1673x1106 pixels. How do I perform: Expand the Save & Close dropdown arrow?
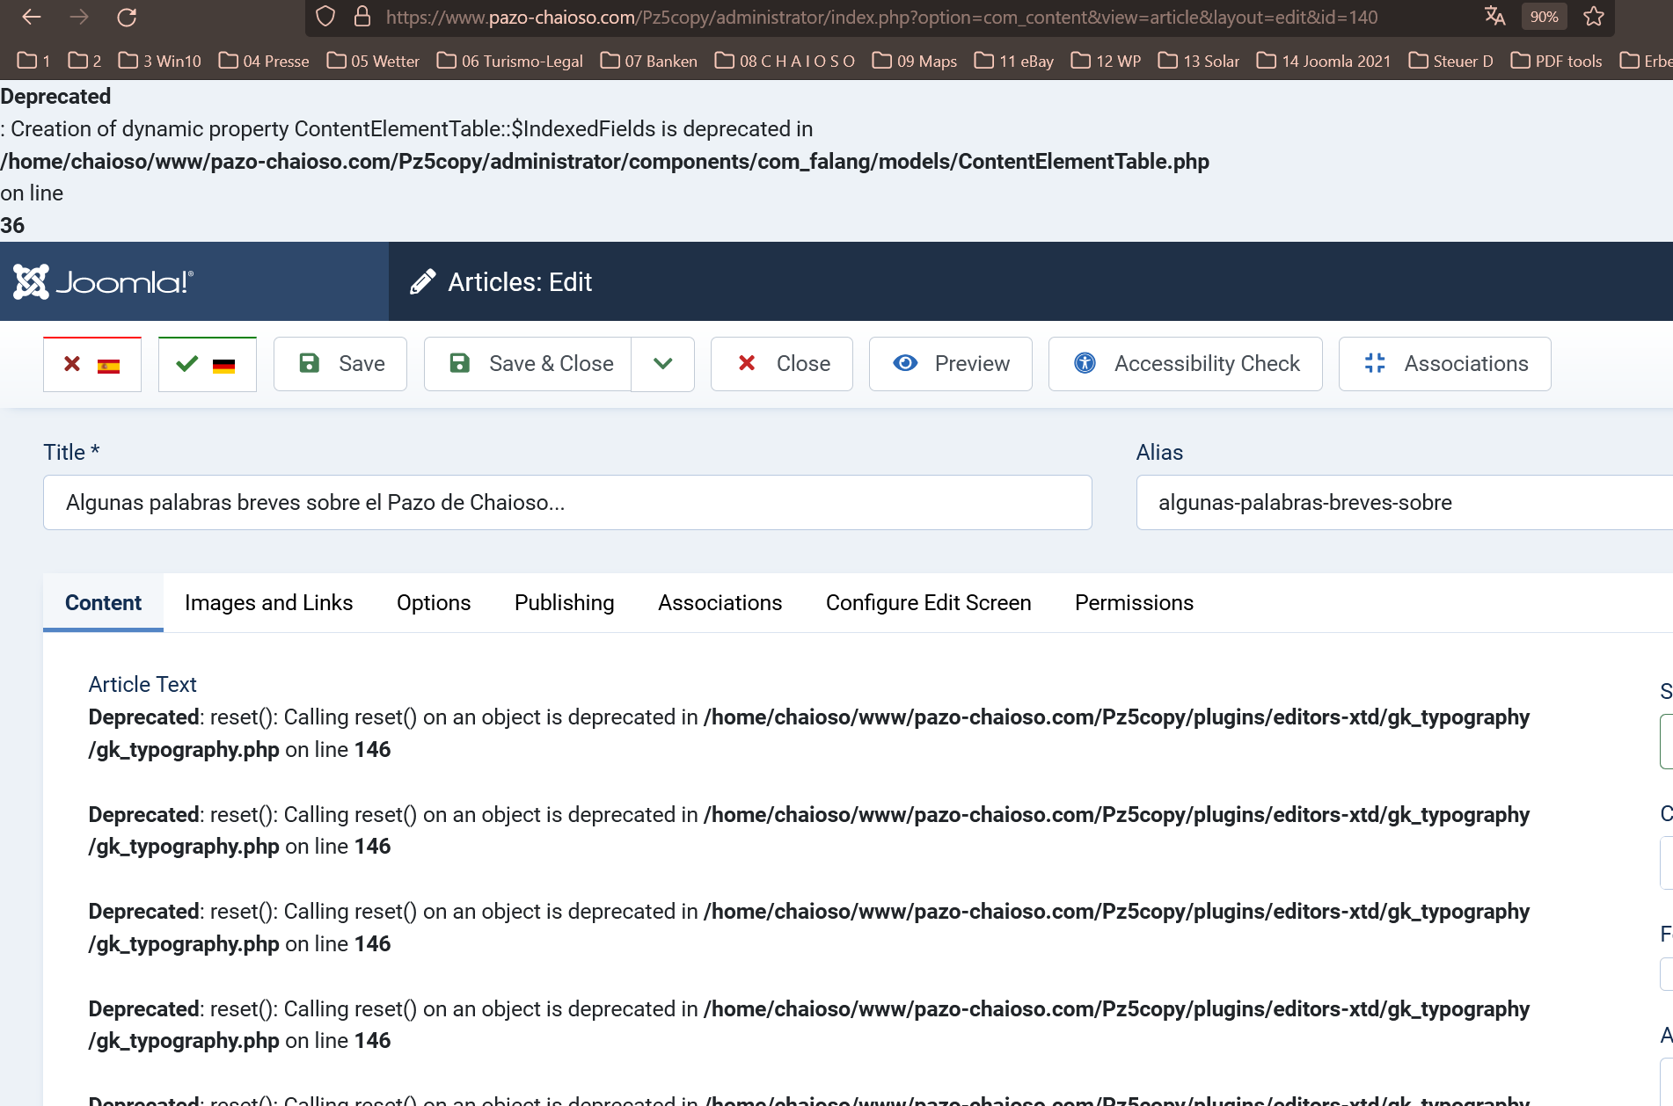point(663,364)
